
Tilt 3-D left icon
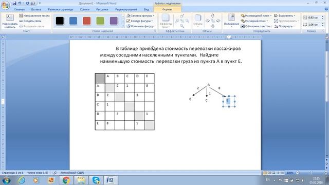[208, 21]
